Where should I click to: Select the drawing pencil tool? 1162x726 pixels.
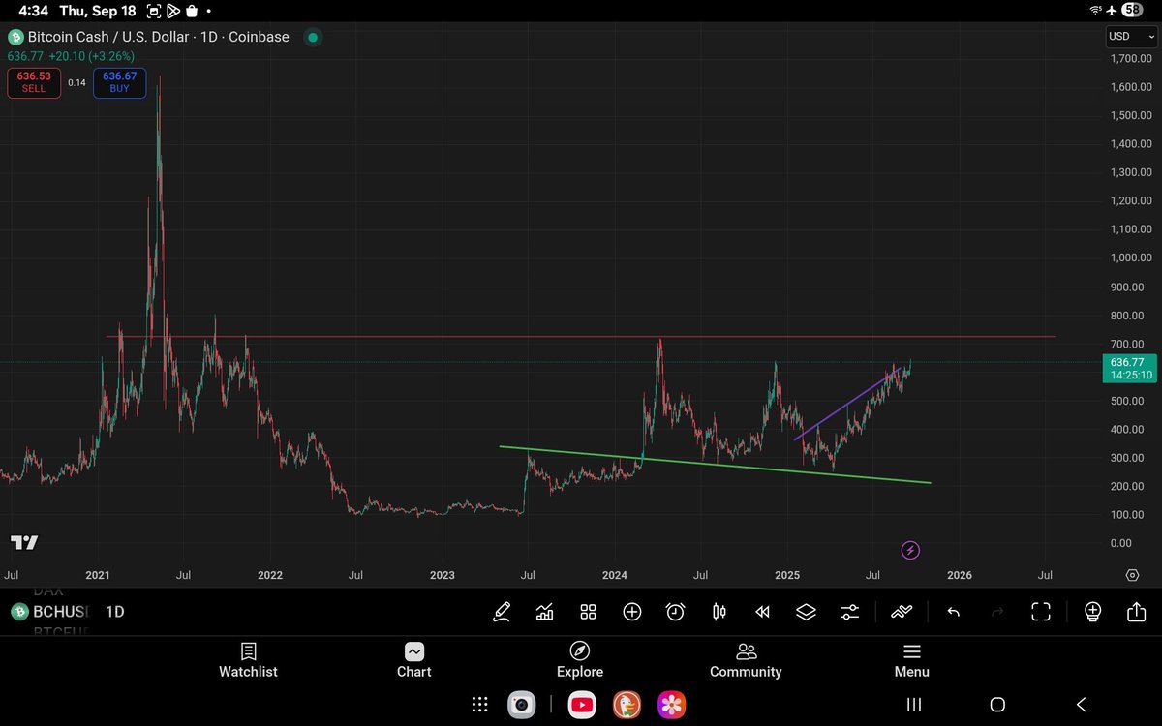point(502,612)
